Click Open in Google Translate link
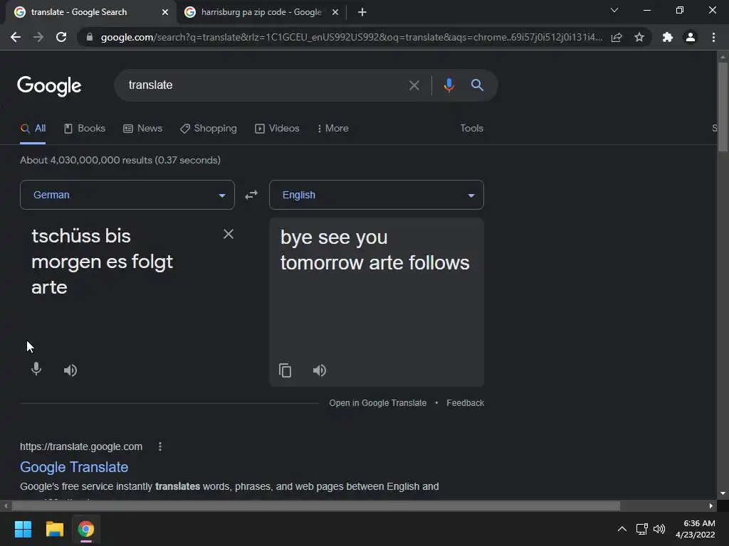 [x=377, y=403]
